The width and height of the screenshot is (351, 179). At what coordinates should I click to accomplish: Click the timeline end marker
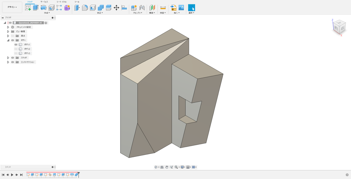point(79,175)
